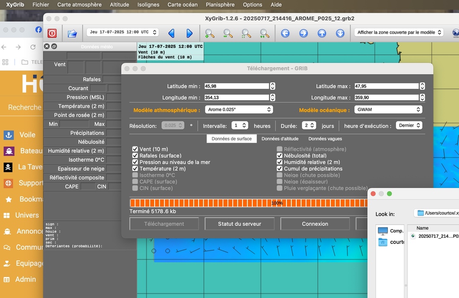Click the Bookmarks star icon in sidebar
Viewport: 459px width, 298px height.
(x=9, y=199)
